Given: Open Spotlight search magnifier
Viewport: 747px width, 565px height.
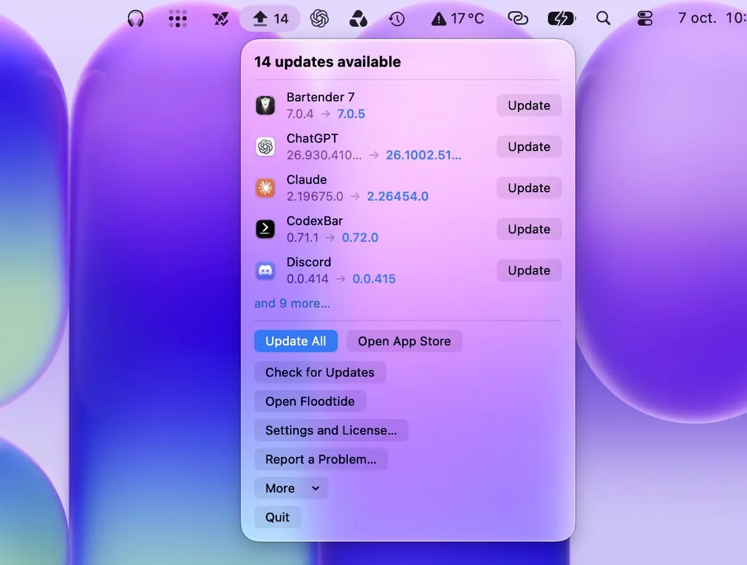Looking at the screenshot, I should pyautogui.click(x=603, y=19).
